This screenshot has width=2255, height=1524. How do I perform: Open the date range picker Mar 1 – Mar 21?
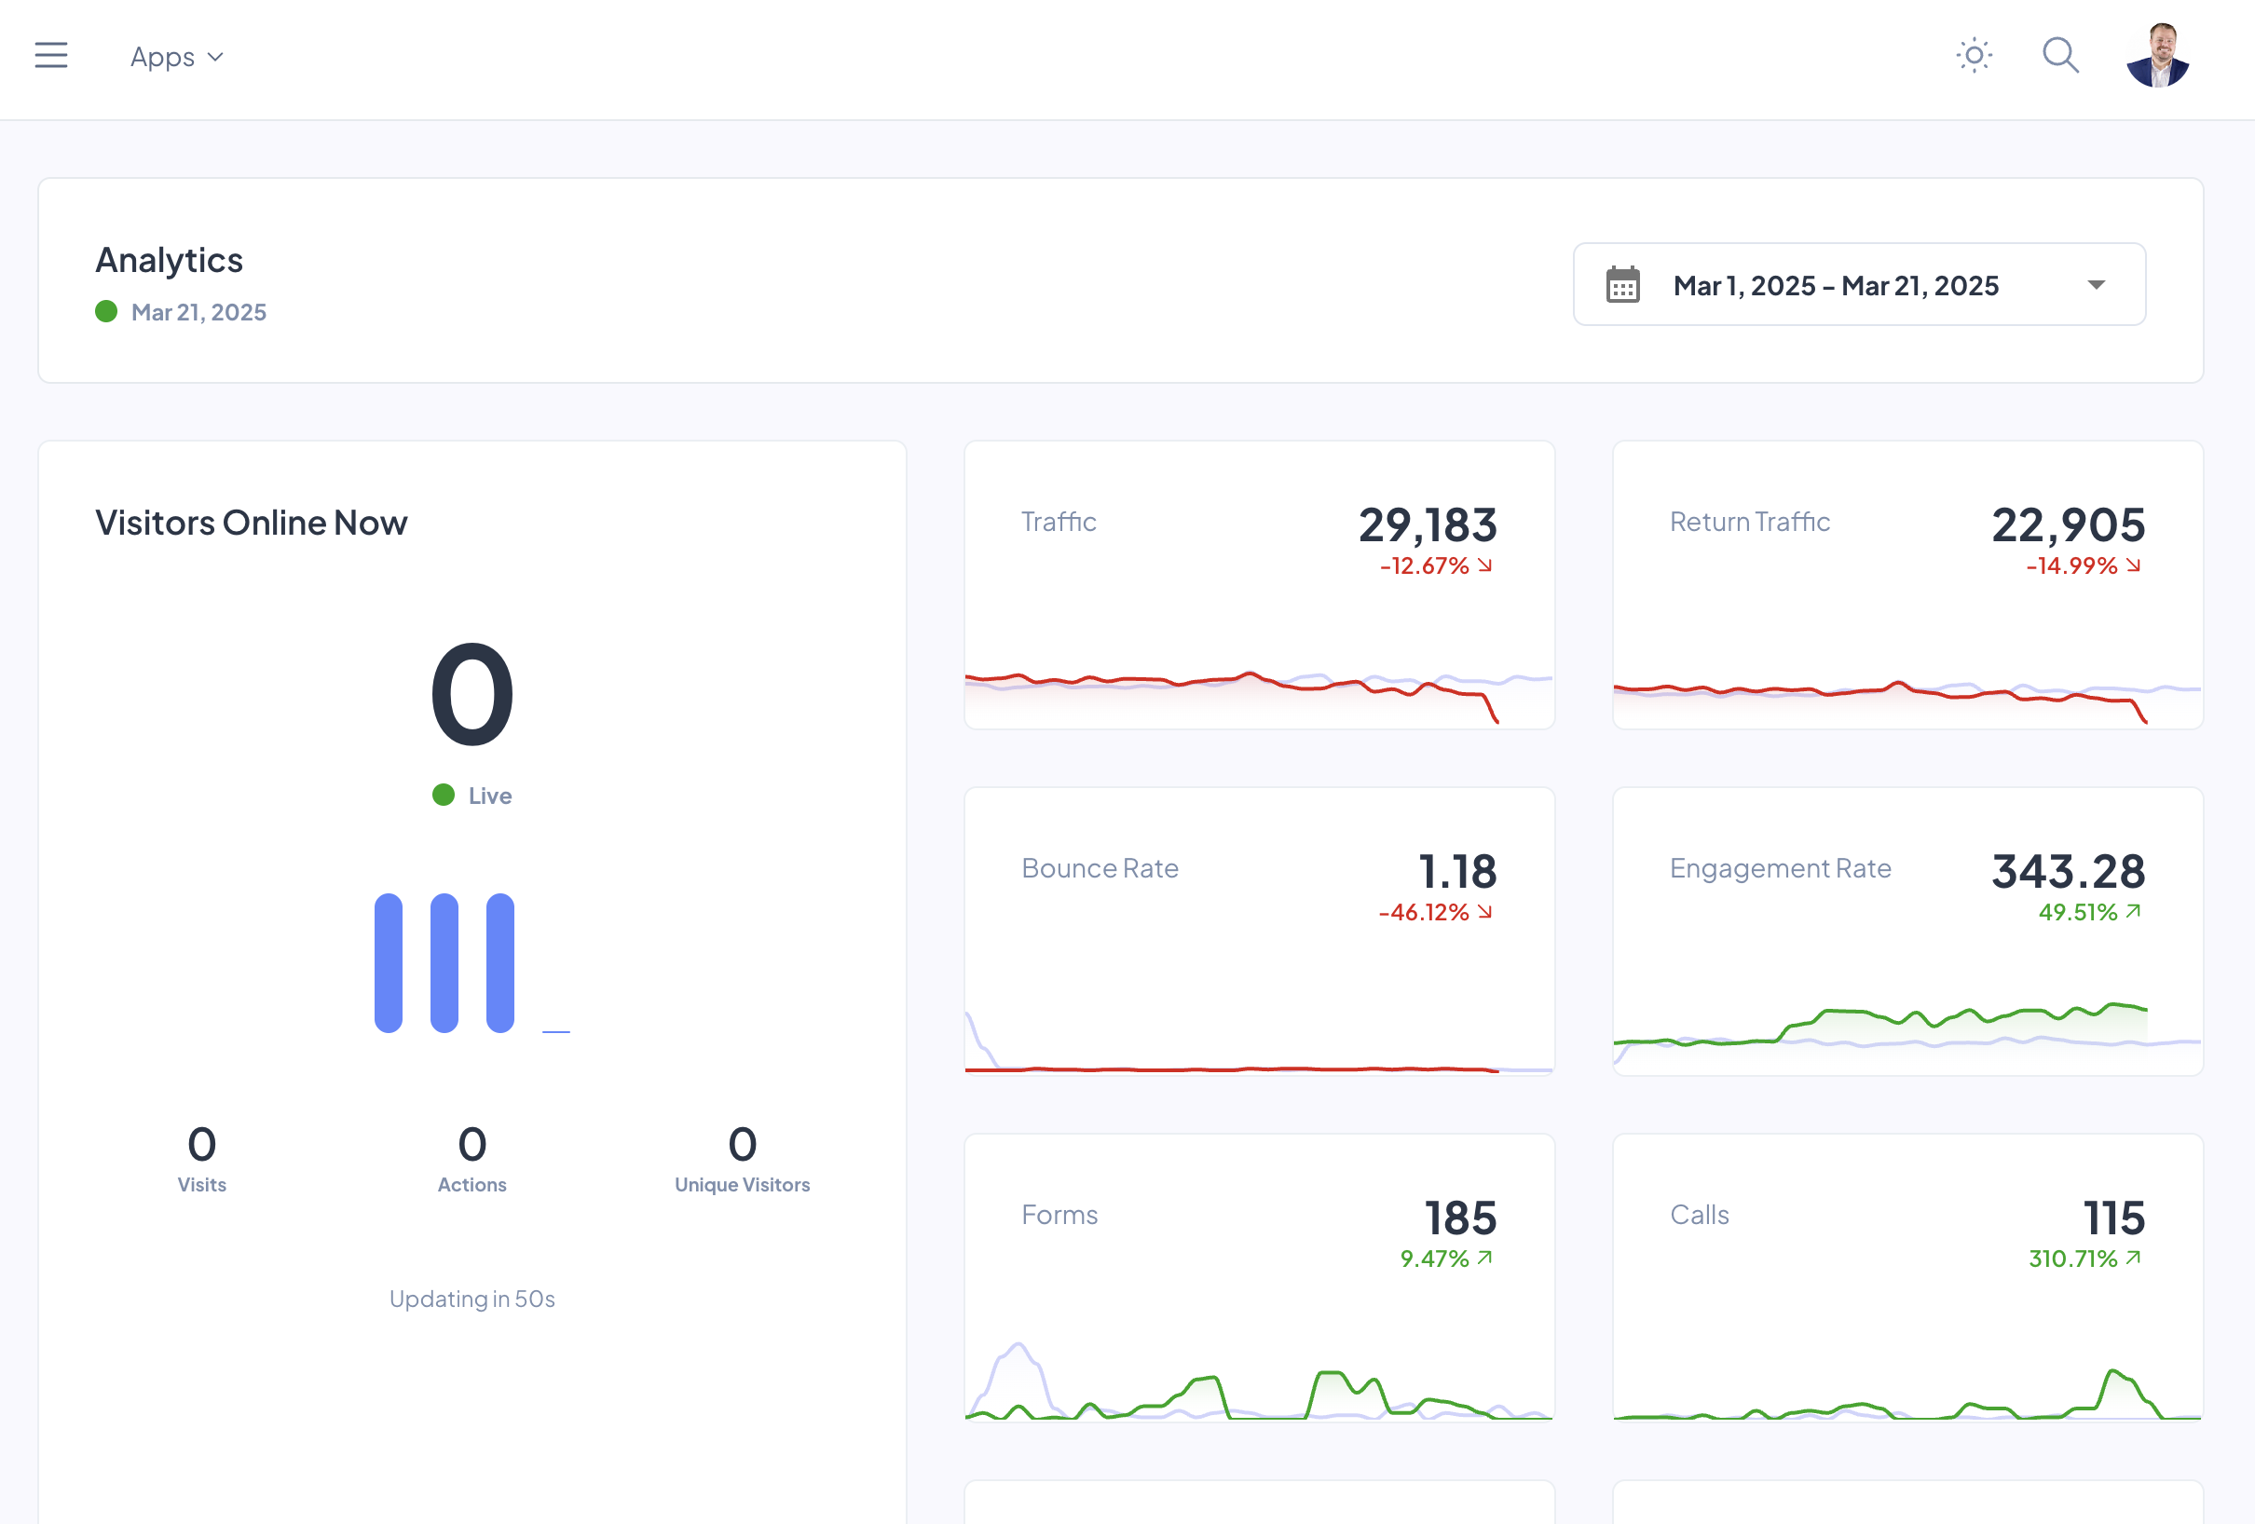tap(1858, 284)
